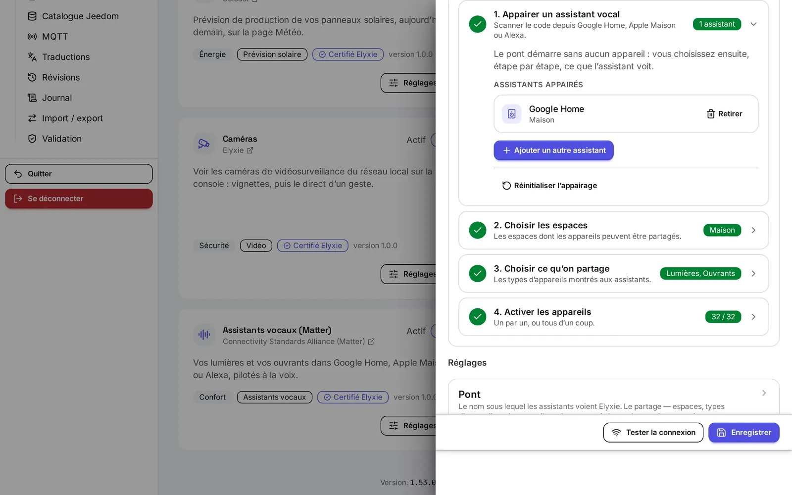Viewport: 792px width, 495px height.
Task: Expand step 2 Choisir les espaces
Action: (753, 230)
